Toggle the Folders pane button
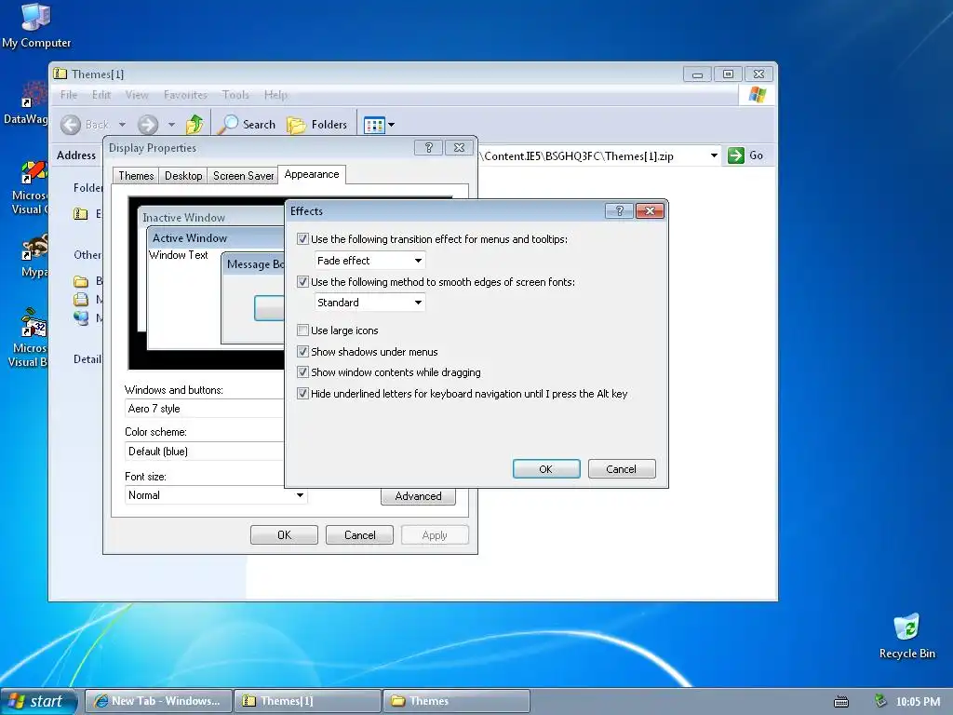 [x=316, y=124]
